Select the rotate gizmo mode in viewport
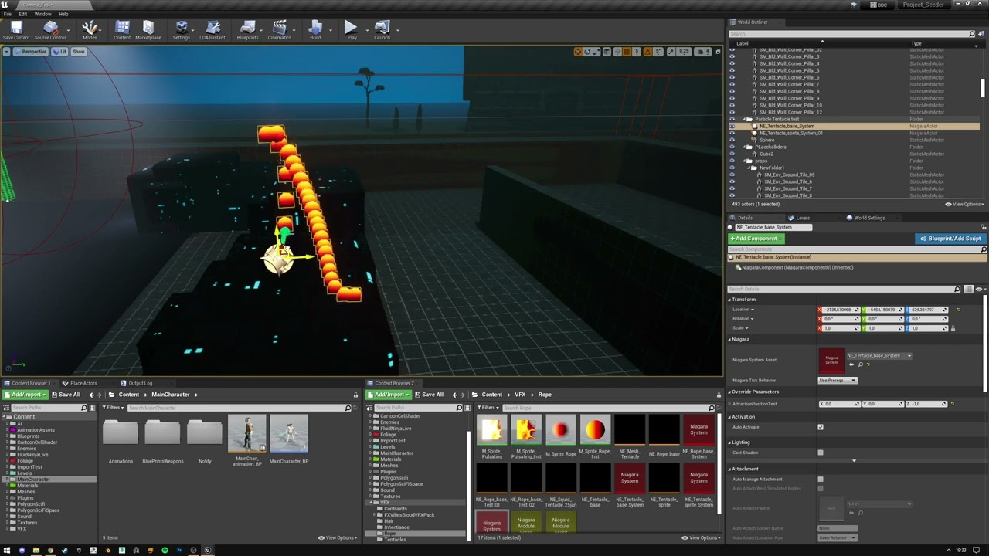This screenshot has height=556, width=989. click(587, 52)
